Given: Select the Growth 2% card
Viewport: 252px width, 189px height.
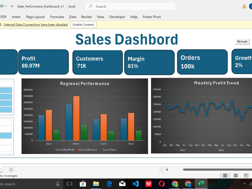Looking at the screenshot, I should pos(242,61).
